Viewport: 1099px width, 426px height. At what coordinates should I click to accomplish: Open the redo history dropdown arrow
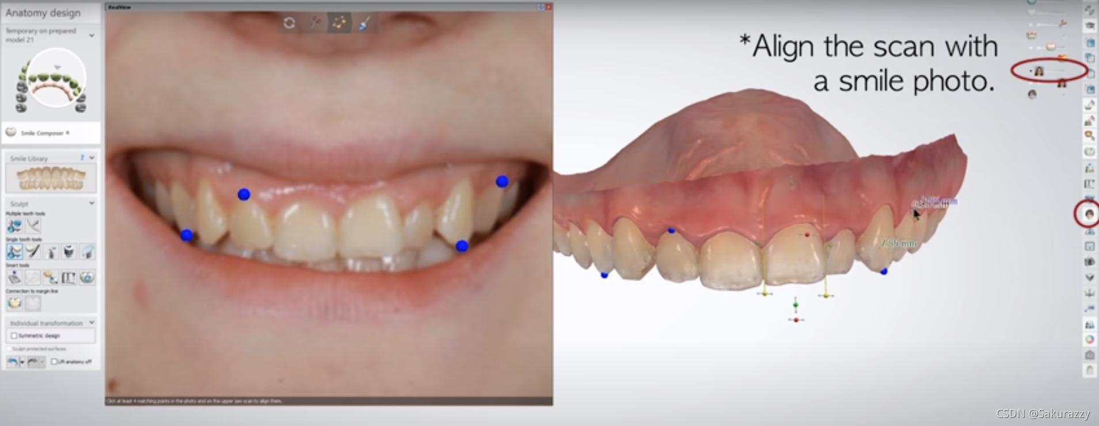pos(42,362)
